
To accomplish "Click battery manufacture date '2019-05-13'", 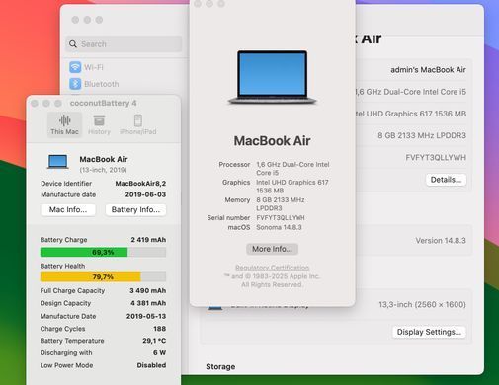I will point(146,316).
